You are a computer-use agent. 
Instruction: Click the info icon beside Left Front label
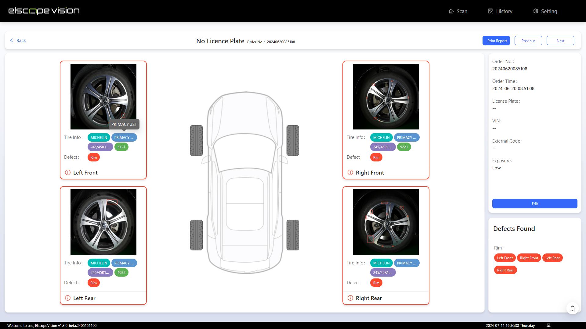click(x=67, y=172)
